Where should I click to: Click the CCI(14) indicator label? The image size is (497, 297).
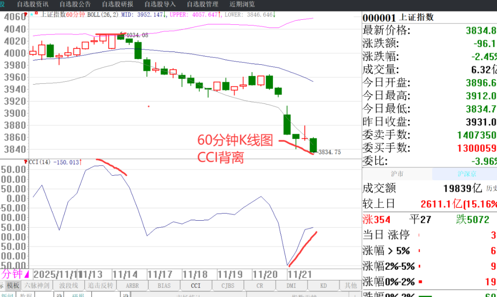click(40, 162)
